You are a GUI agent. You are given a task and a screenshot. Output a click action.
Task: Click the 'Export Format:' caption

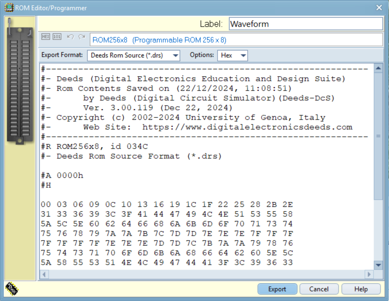(62, 55)
